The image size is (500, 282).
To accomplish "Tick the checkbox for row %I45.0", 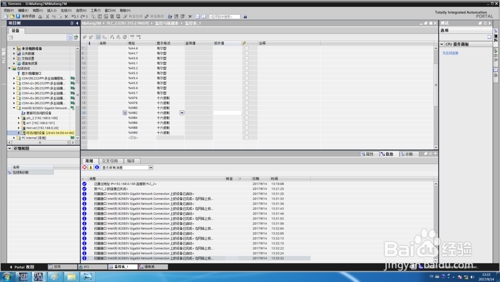I will (x=246, y=59).
